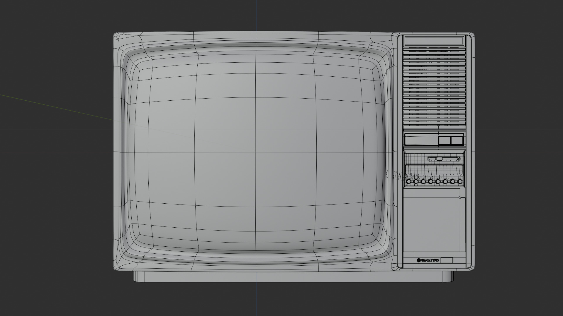The height and width of the screenshot is (316, 563).
Task: Click the SANYO logo on the TV model
Action: click(428, 260)
